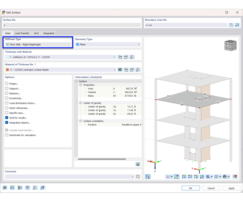Open numbering options dropdown arrow in viewport toolbar
Screen dimensions: 243x202
tap(172, 177)
